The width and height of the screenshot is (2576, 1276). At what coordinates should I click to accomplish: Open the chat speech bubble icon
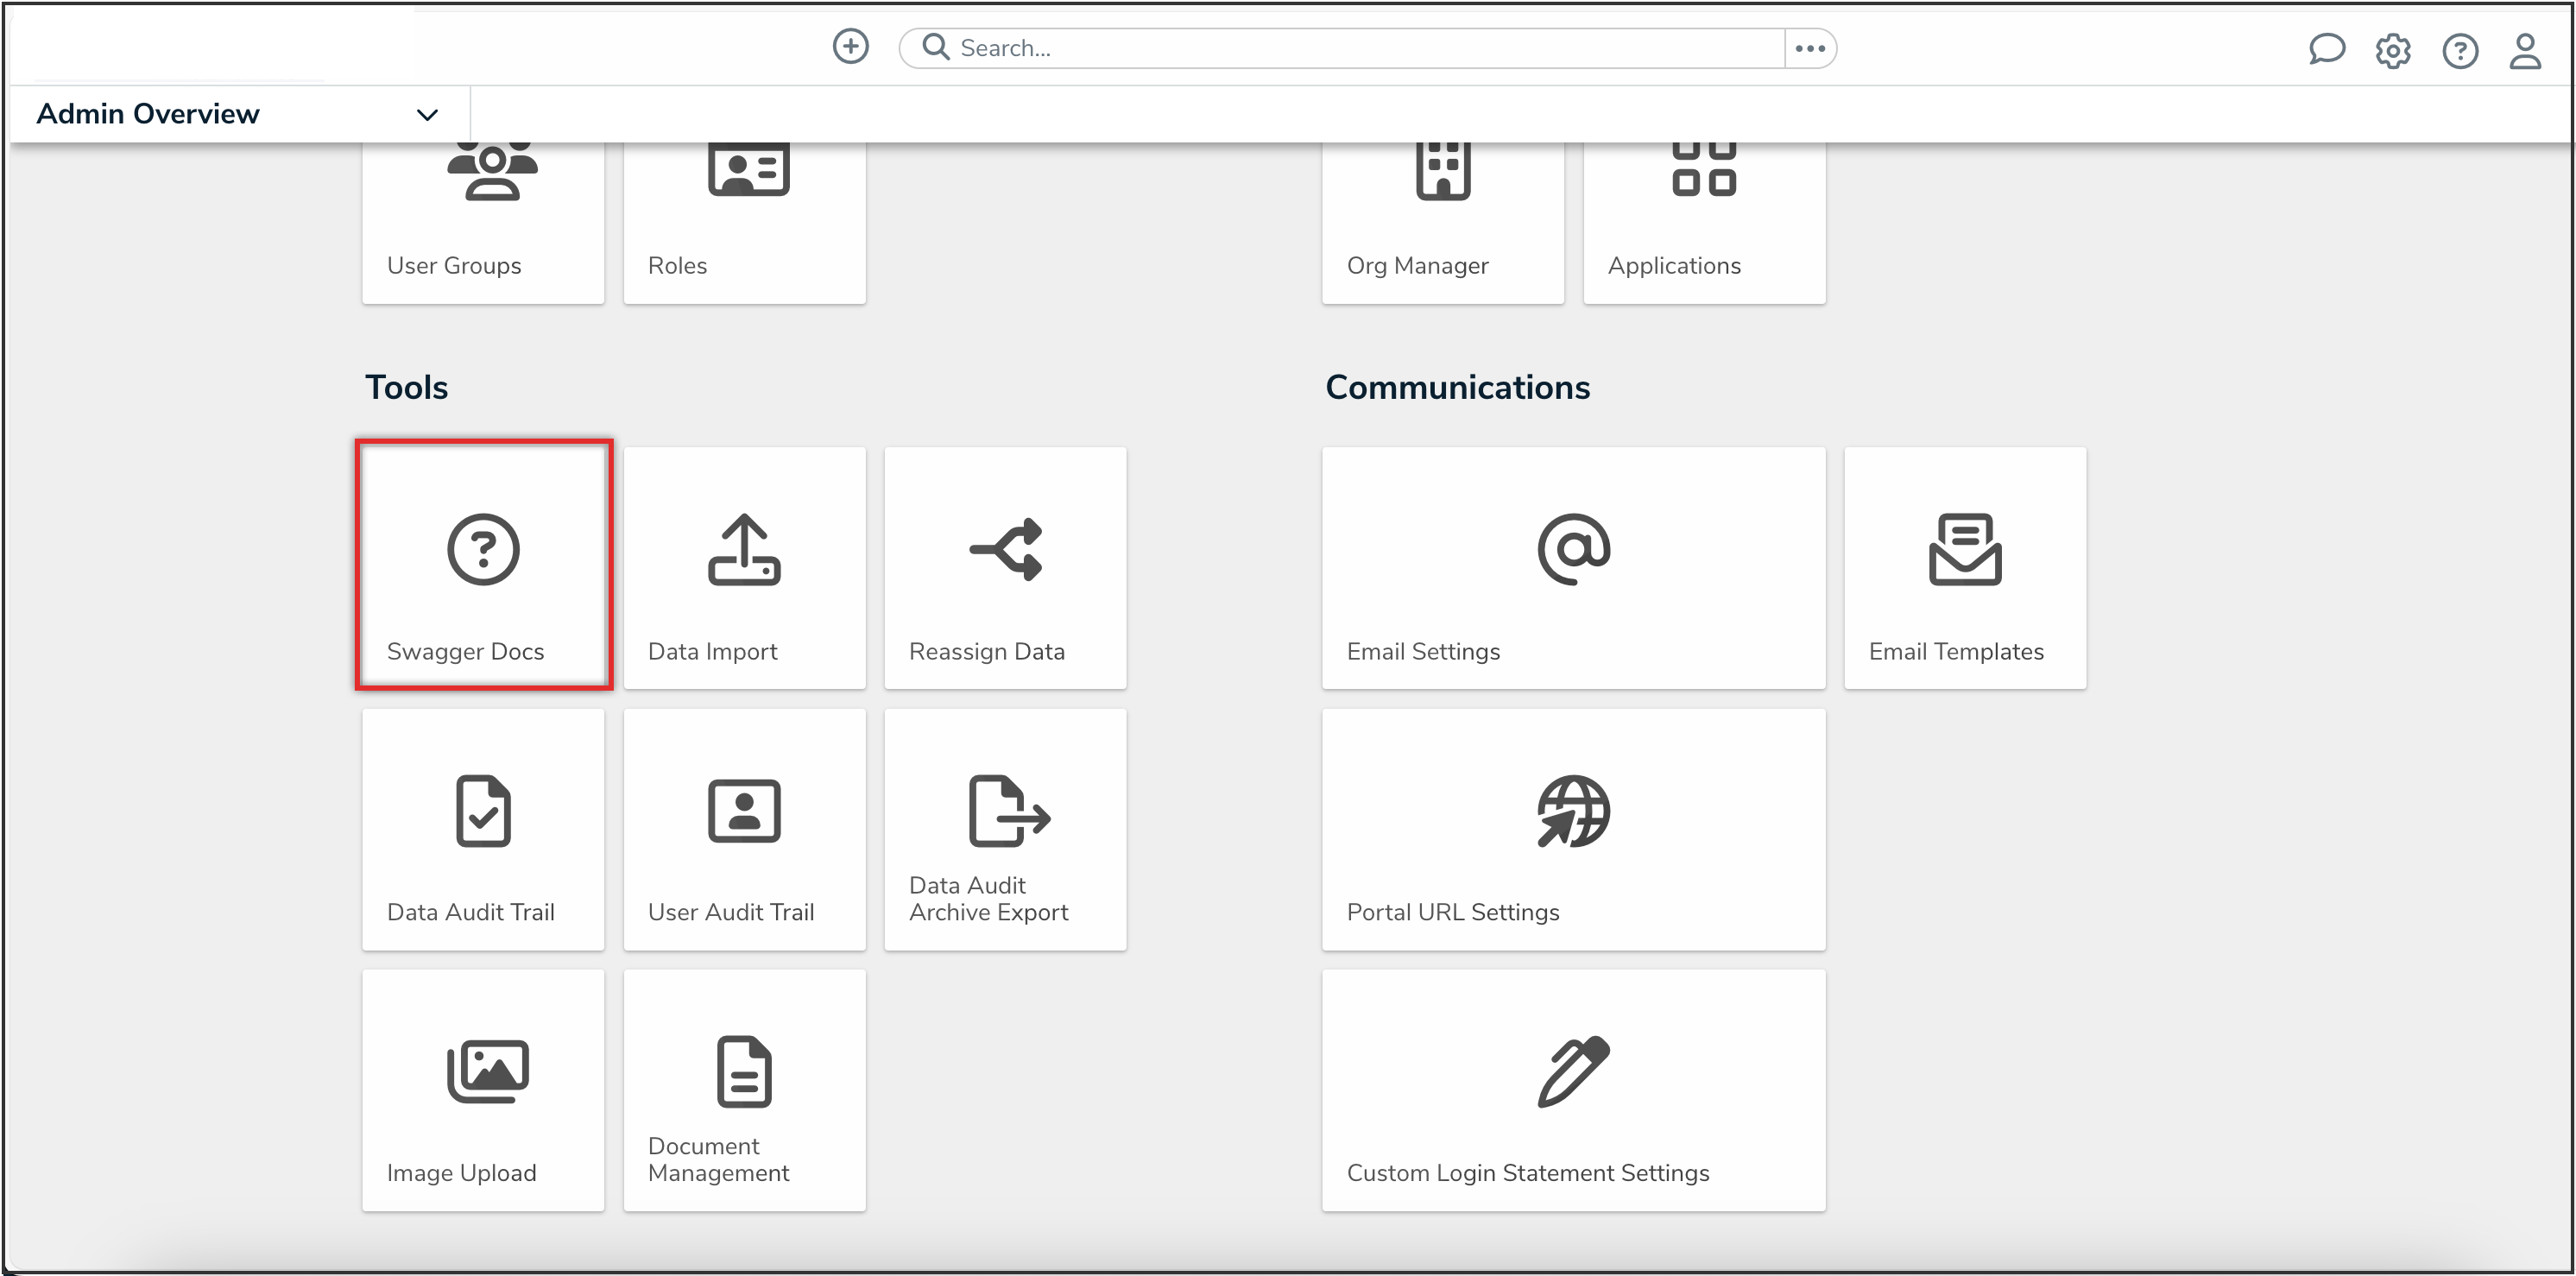click(2326, 49)
